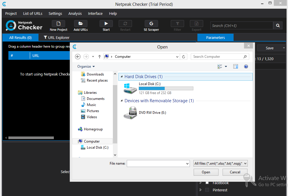Open the Save dropdown arrow
This screenshot has width=288, height=196.
coord(284,48)
